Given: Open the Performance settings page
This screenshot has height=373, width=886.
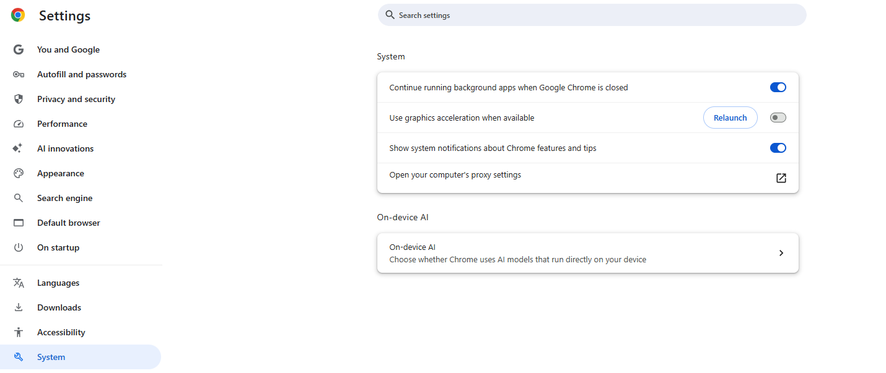Looking at the screenshot, I should [62, 124].
